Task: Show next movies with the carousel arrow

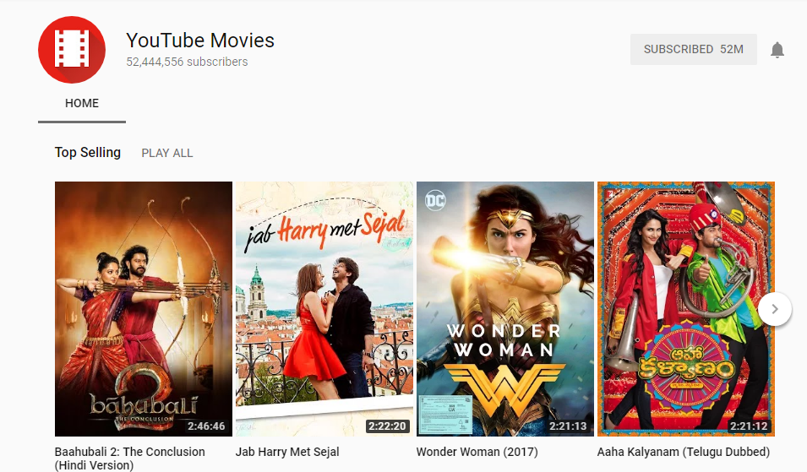Action: (x=775, y=309)
